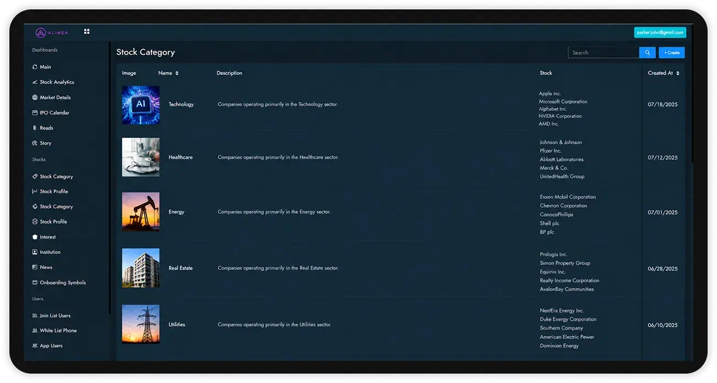Click the Onboarding Symbols icon
Viewport: 717px width, 383px height.
tap(35, 283)
